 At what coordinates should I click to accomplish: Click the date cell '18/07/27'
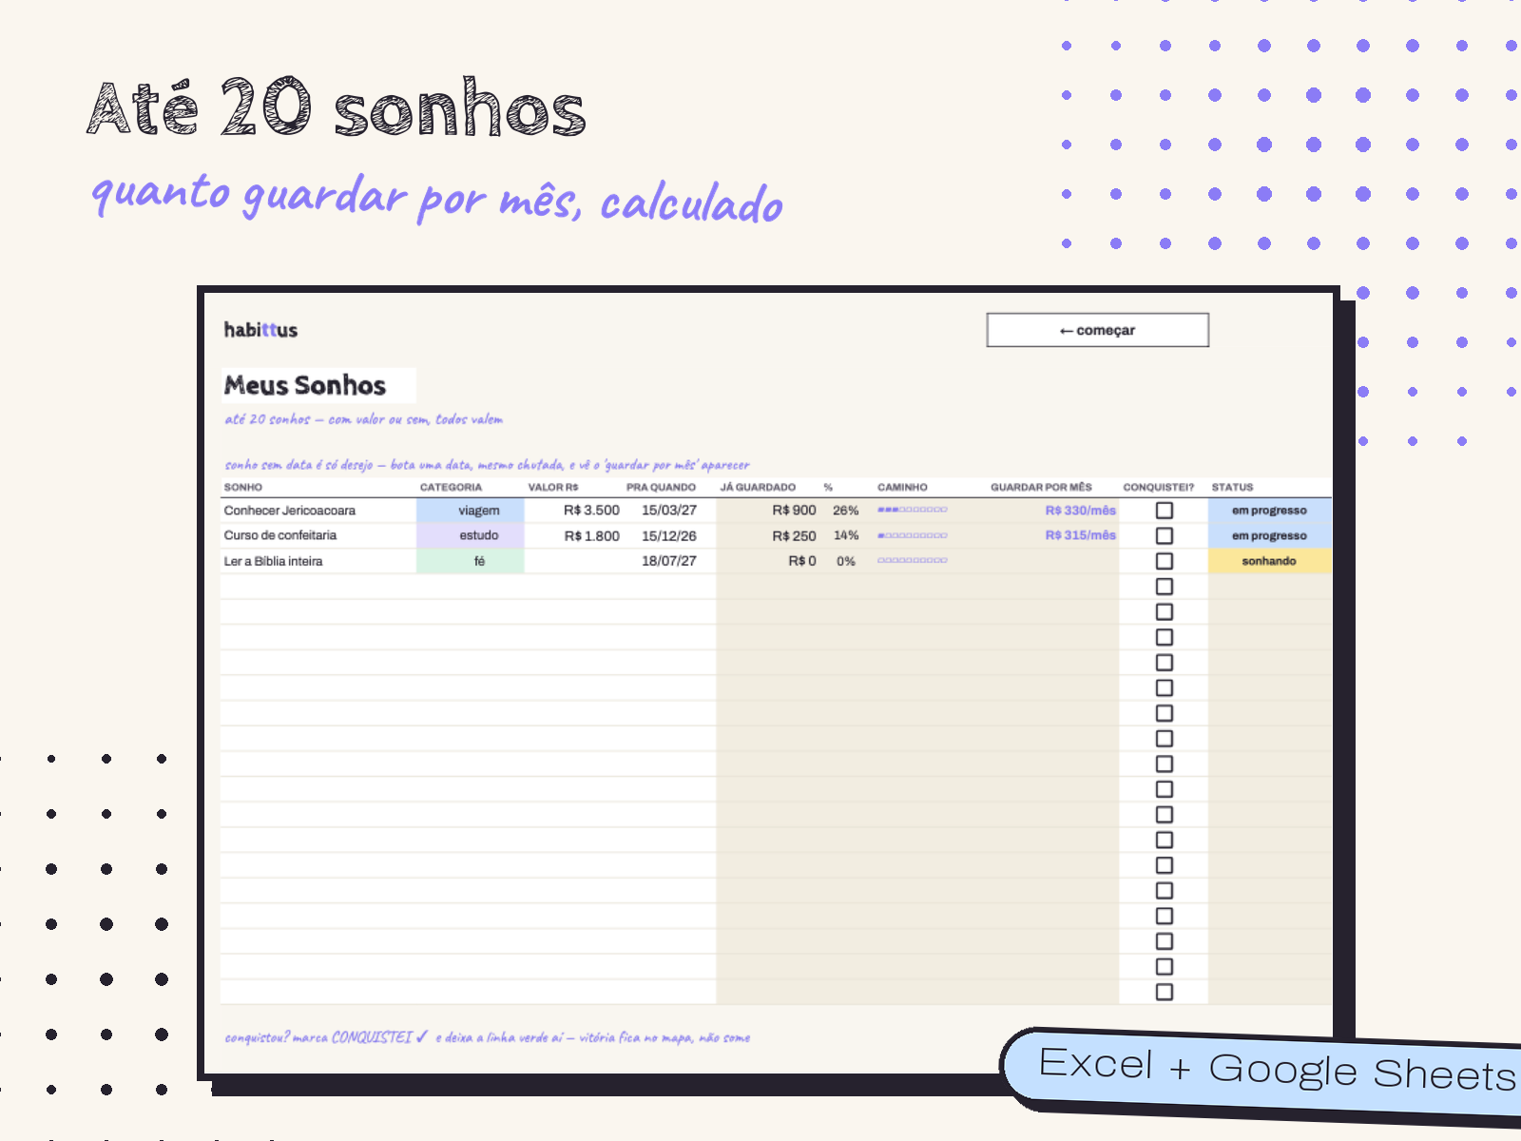coord(669,561)
